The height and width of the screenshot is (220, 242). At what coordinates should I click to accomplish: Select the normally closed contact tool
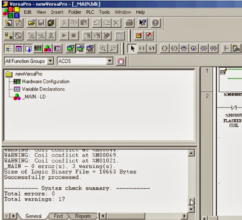click(152, 48)
